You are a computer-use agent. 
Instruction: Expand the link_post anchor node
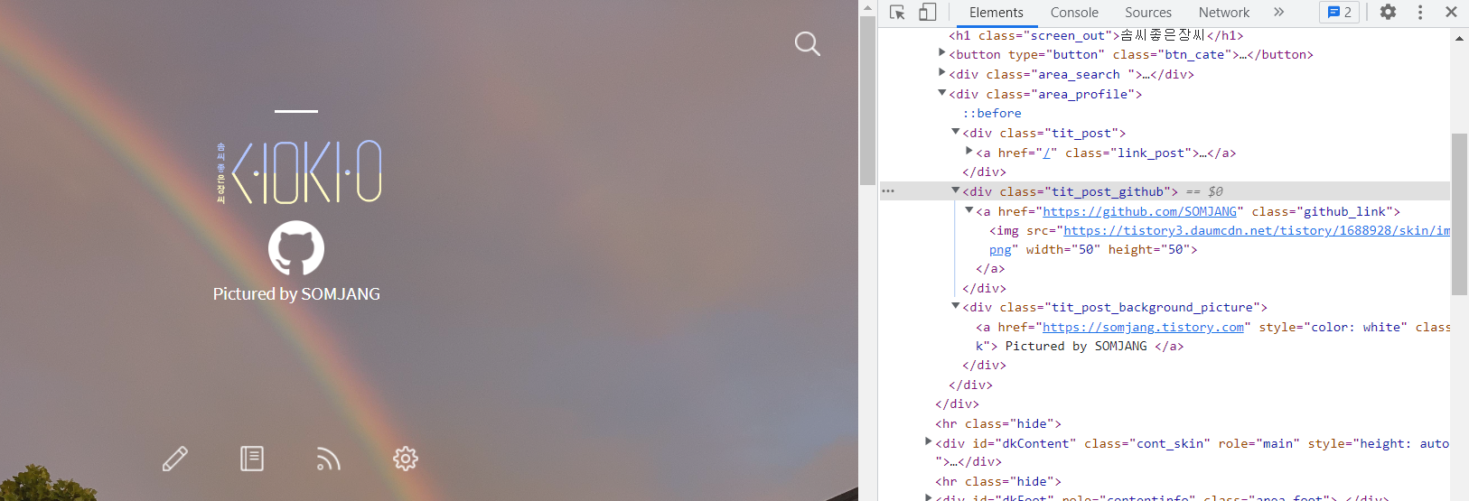[x=969, y=152]
